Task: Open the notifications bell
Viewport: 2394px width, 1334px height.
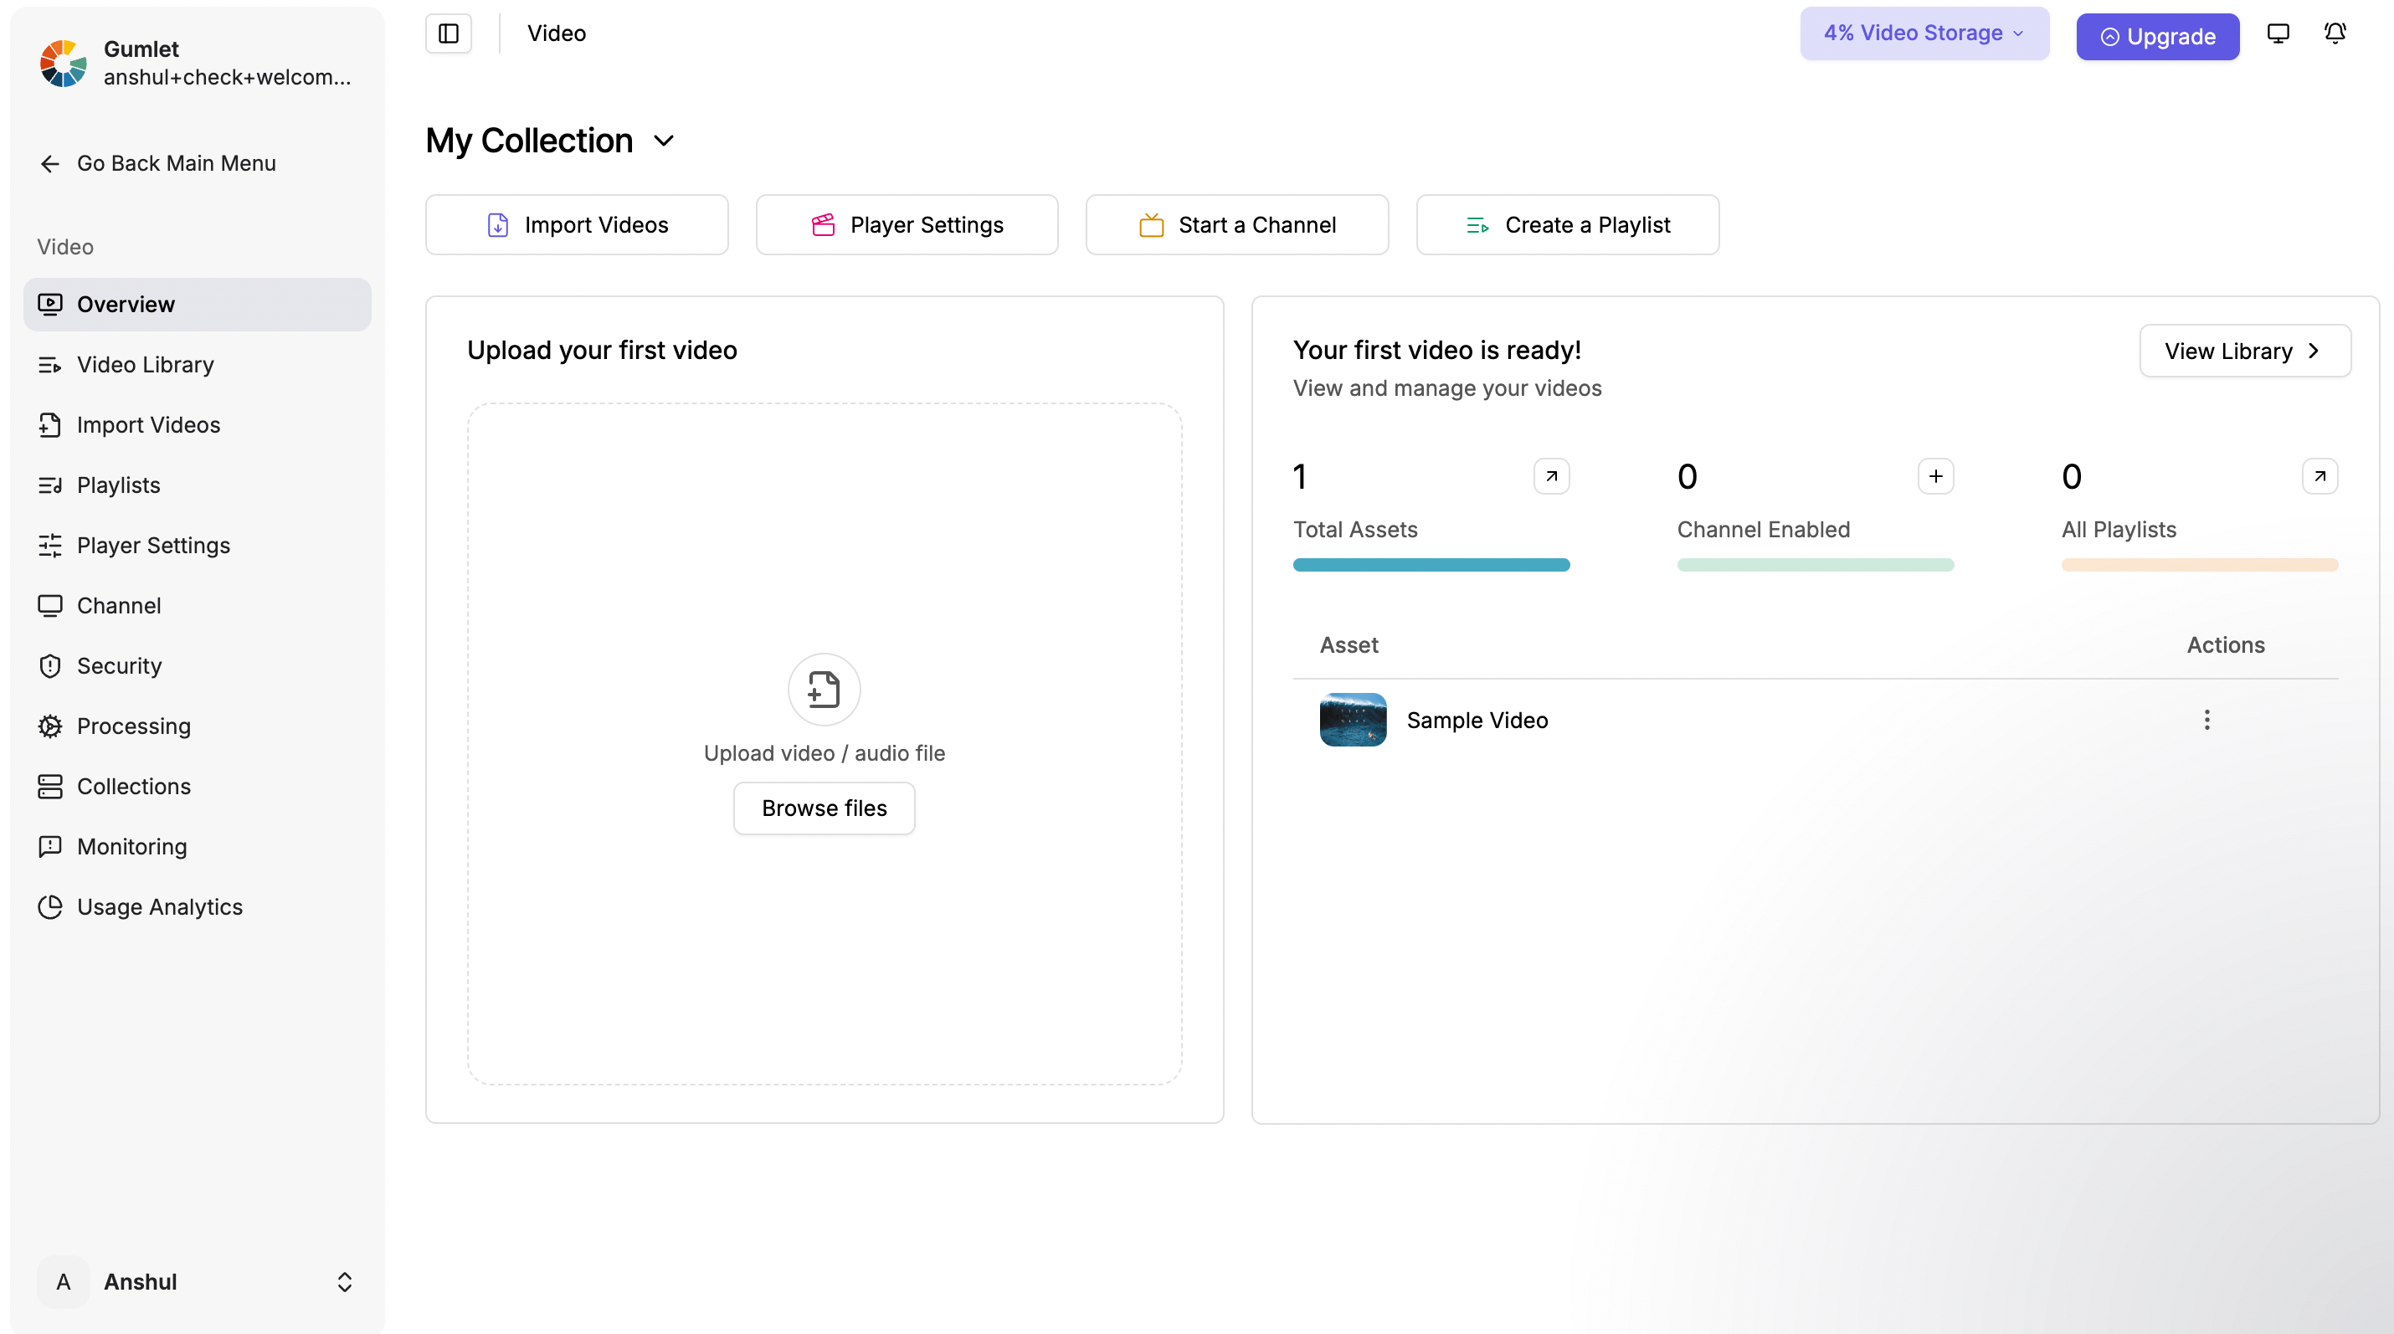Action: (2335, 33)
